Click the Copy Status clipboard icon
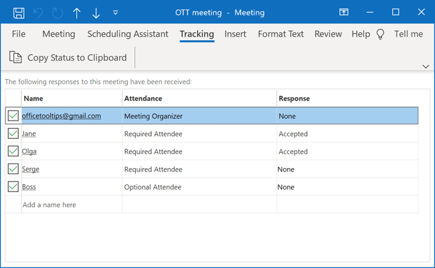The height and width of the screenshot is (268, 435). pyautogui.click(x=15, y=57)
